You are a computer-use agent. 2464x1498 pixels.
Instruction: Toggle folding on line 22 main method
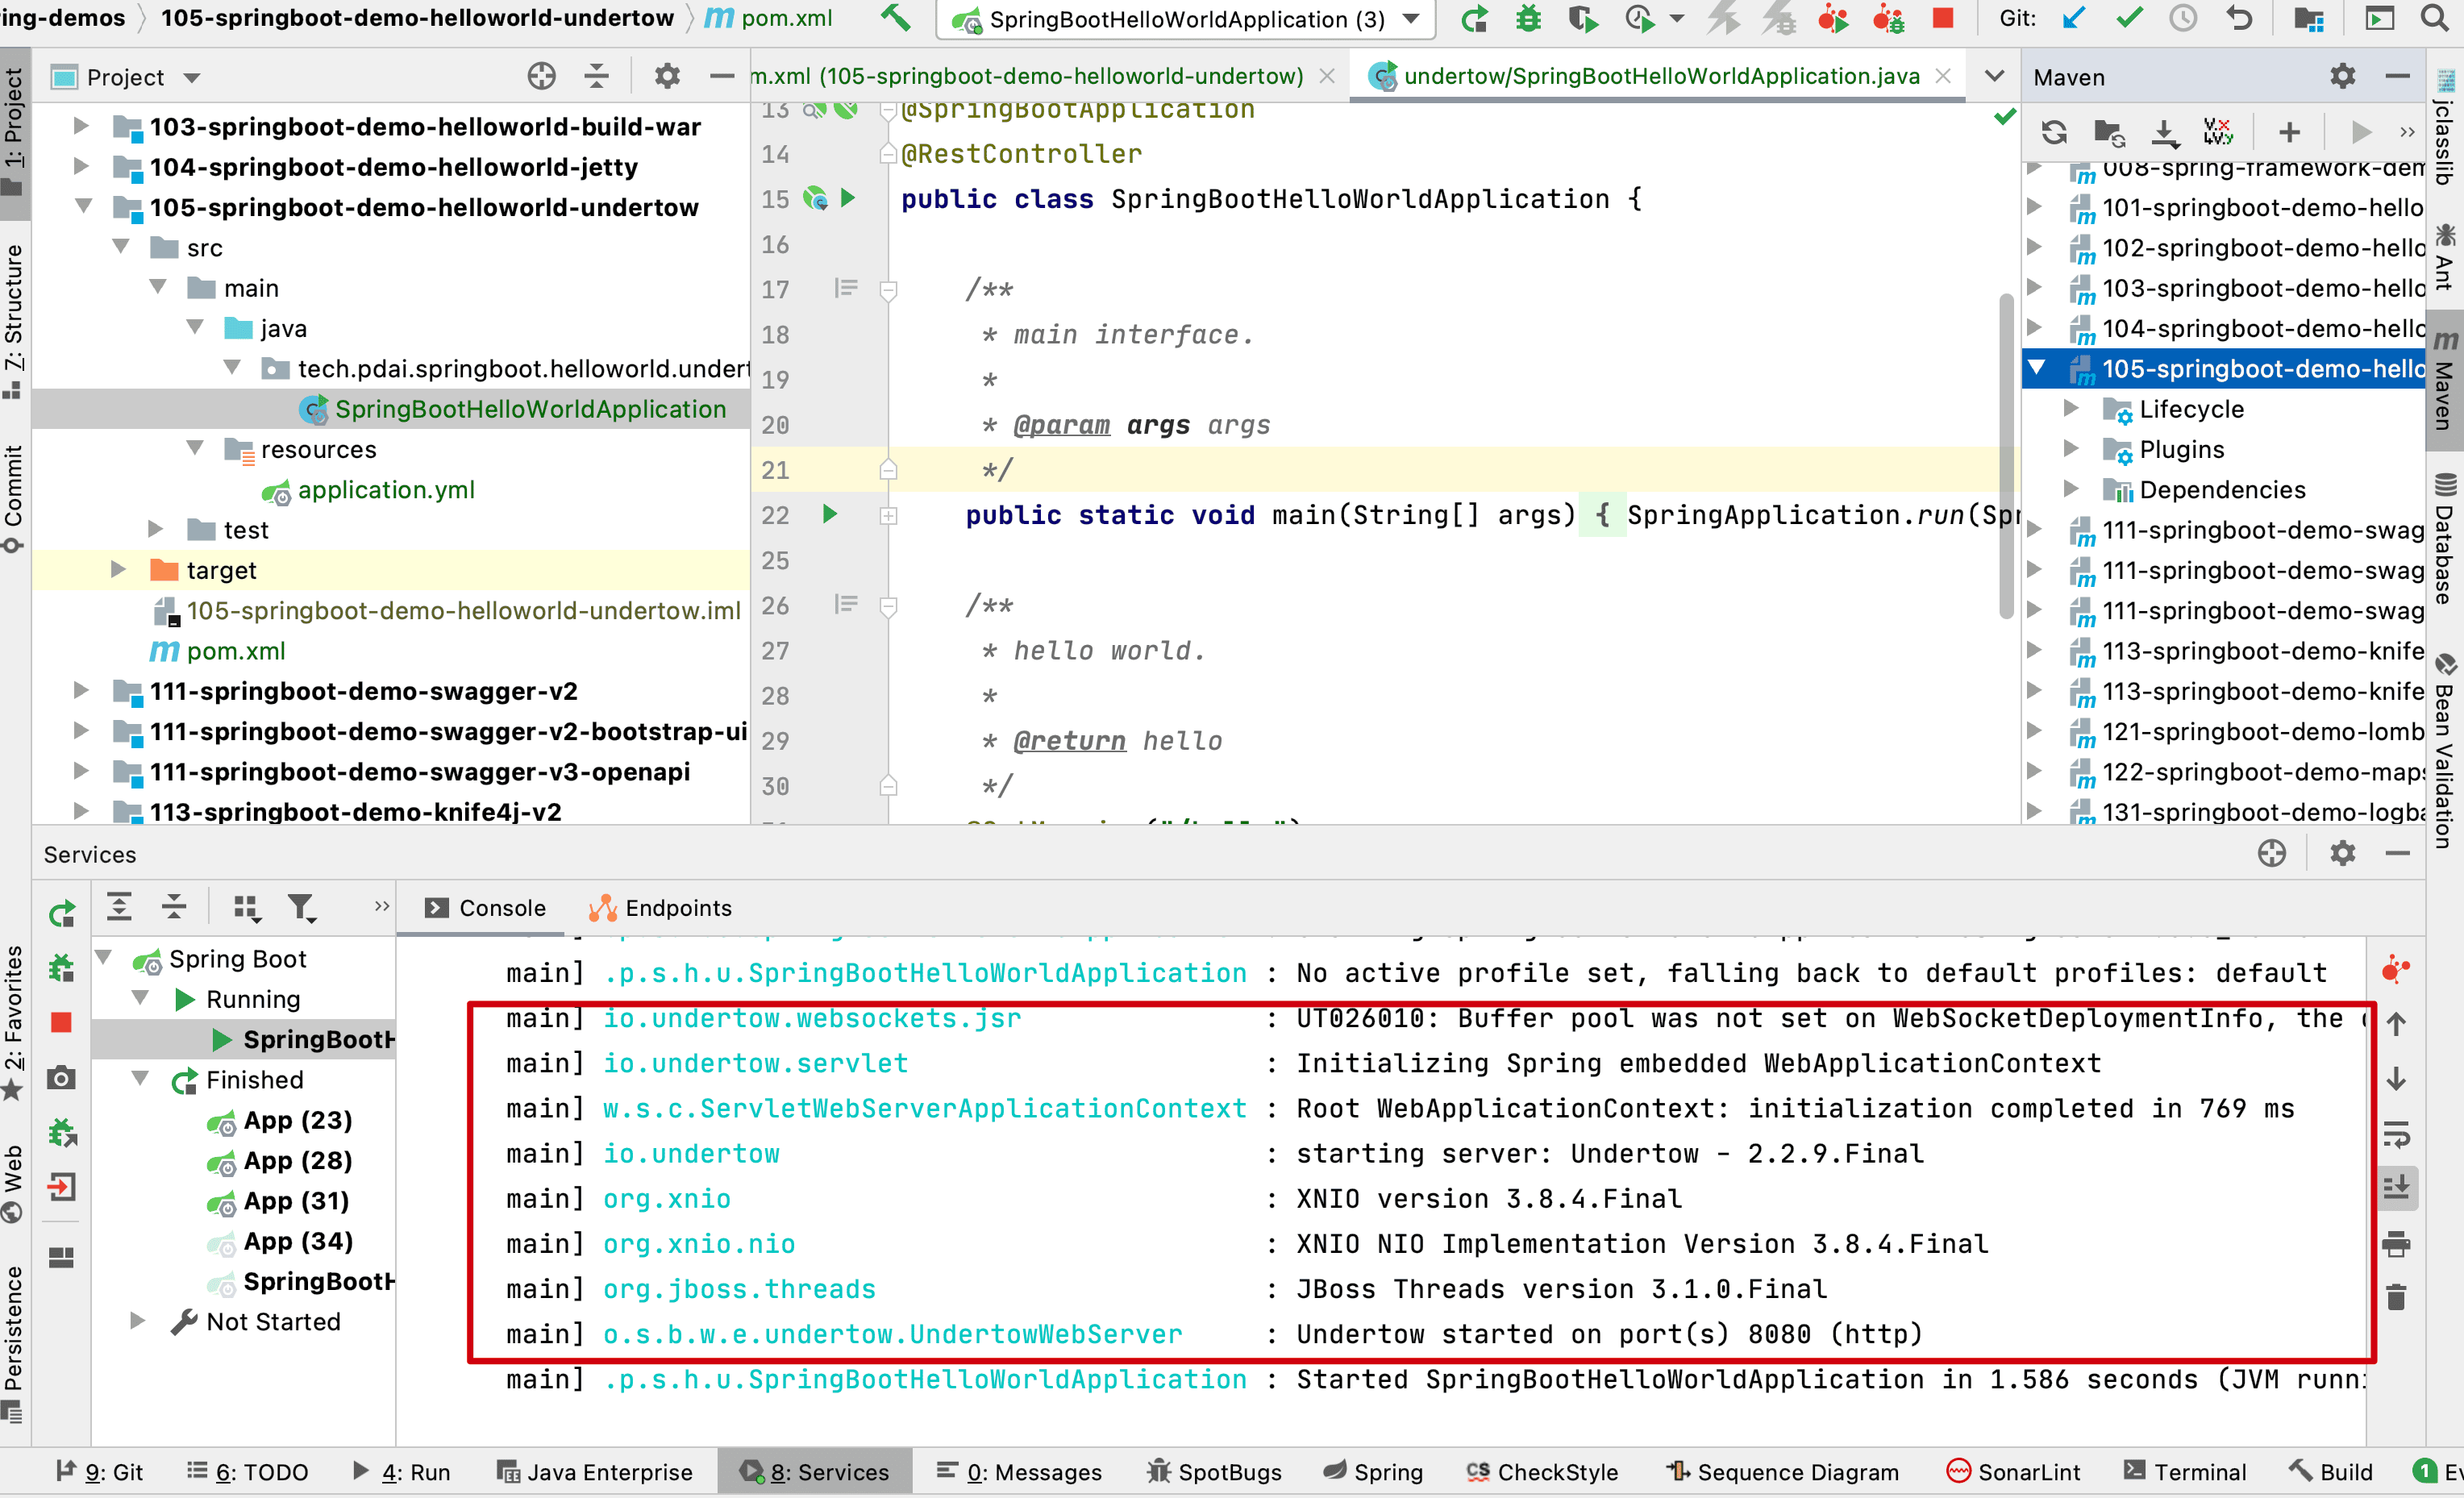(888, 516)
